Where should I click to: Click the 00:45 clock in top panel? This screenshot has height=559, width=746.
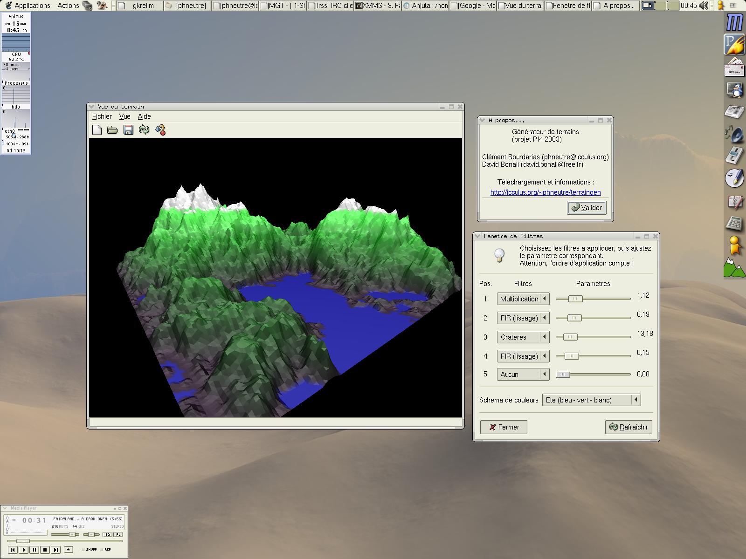point(689,6)
